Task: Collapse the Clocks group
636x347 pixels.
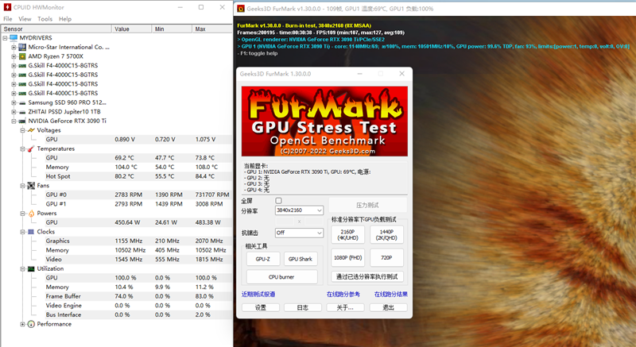Action: pos(23,232)
